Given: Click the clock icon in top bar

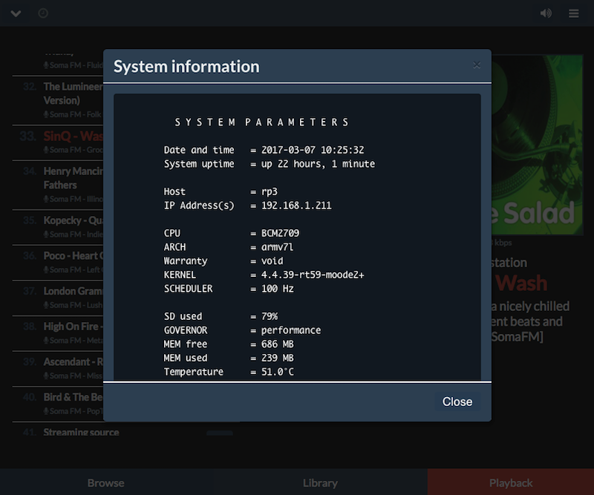Looking at the screenshot, I should tap(43, 13).
